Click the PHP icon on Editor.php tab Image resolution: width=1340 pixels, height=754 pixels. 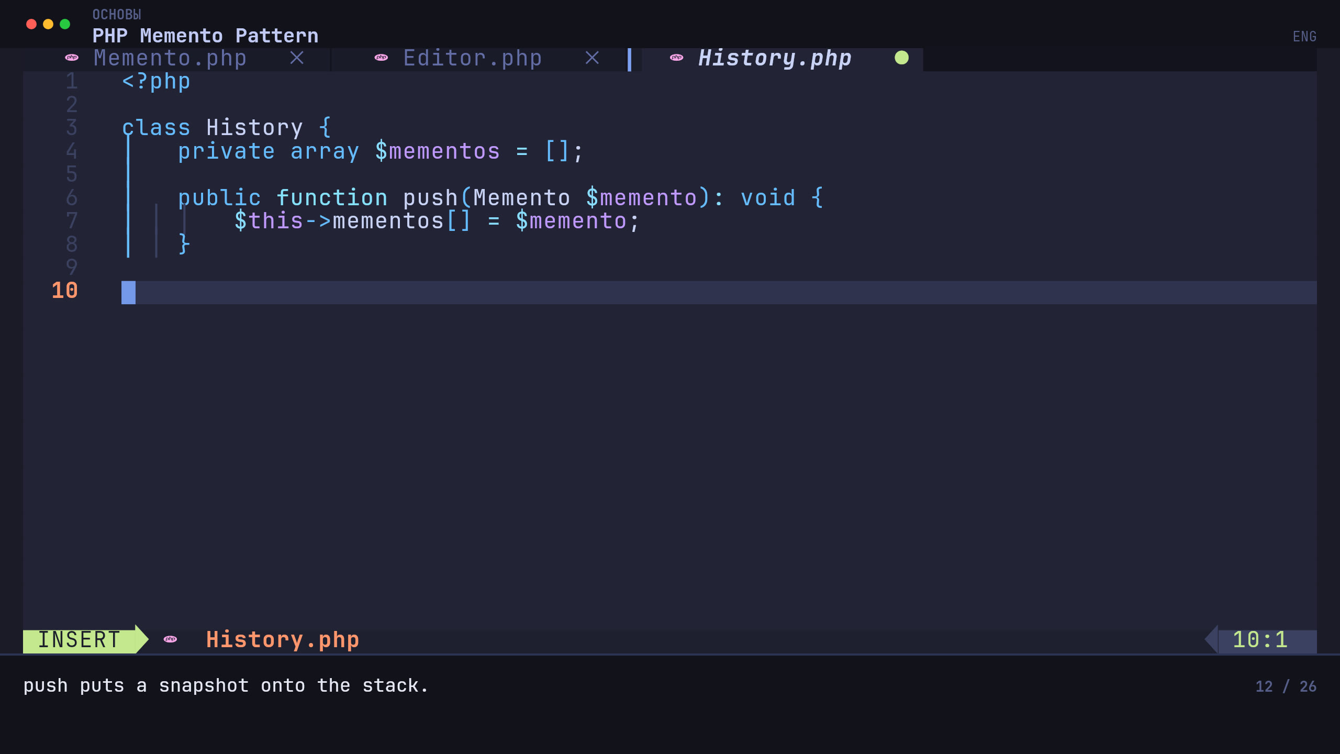click(x=381, y=58)
